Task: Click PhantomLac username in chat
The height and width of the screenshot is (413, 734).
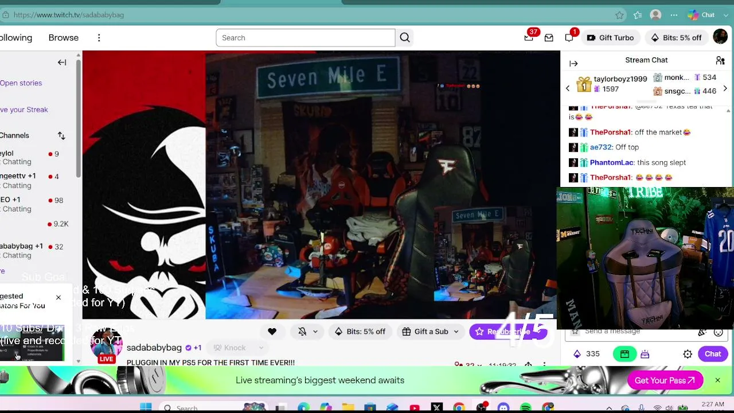Action: click(611, 163)
